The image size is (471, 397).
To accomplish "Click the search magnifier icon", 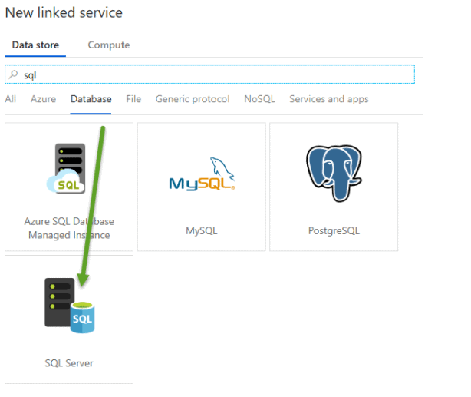I will coord(13,74).
